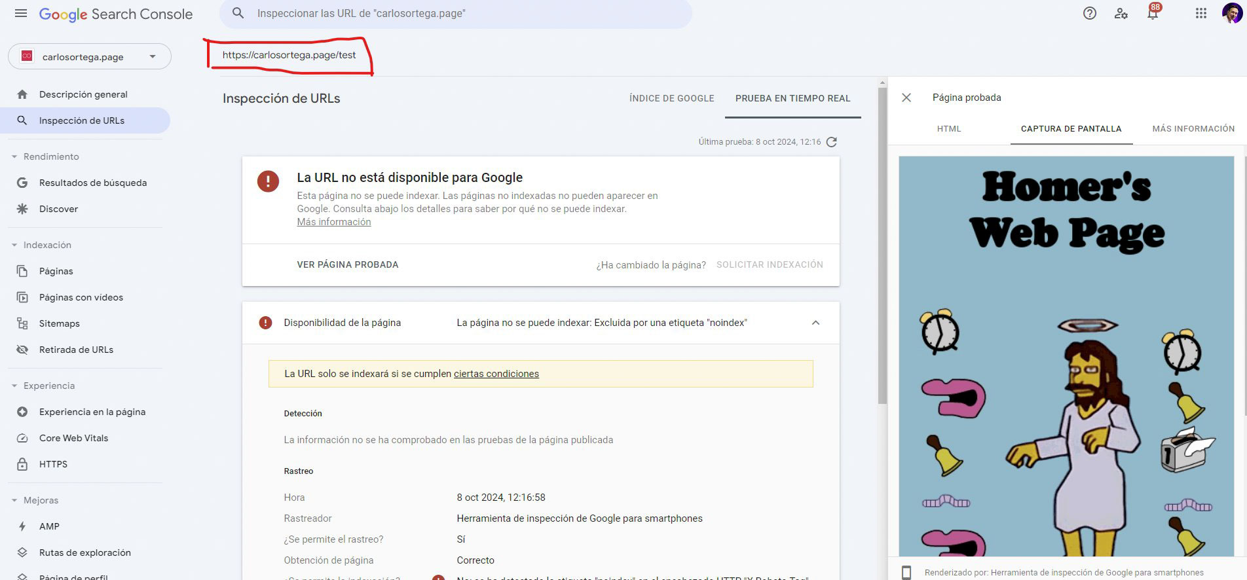The width and height of the screenshot is (1247, 580).
Task: Click the Google G icon for Resultados de búsqueda
Action: coord(22,183)
